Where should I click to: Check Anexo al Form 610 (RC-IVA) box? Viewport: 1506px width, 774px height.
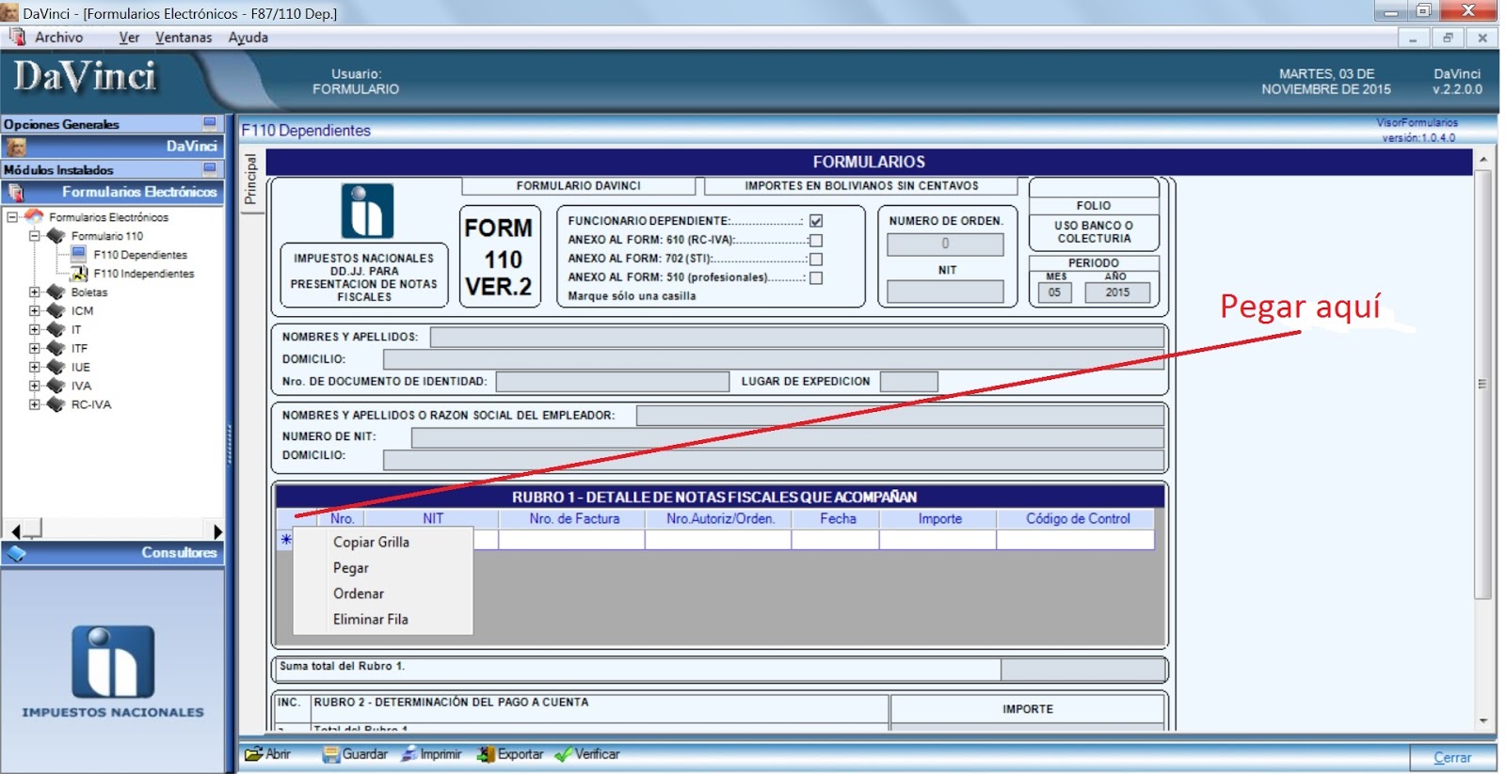pos(816,240)
